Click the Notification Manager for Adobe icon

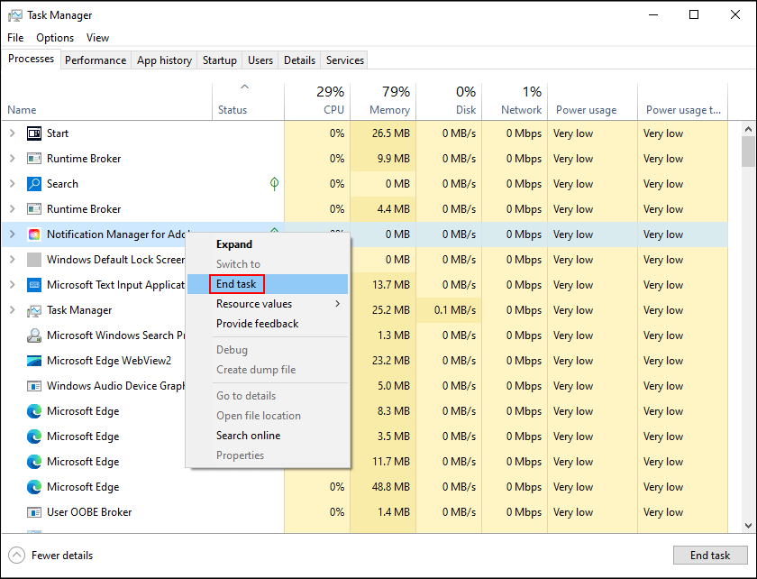tap(34, 234)
